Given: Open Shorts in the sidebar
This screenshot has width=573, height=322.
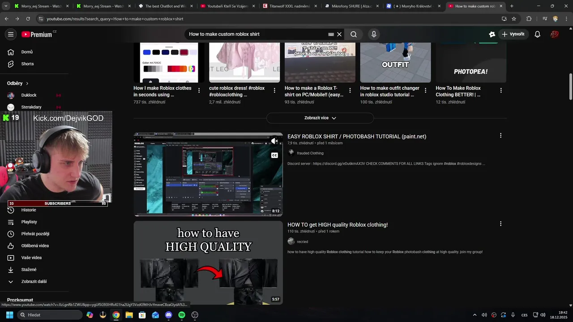Looking at the screenshot, I should 27,64.
